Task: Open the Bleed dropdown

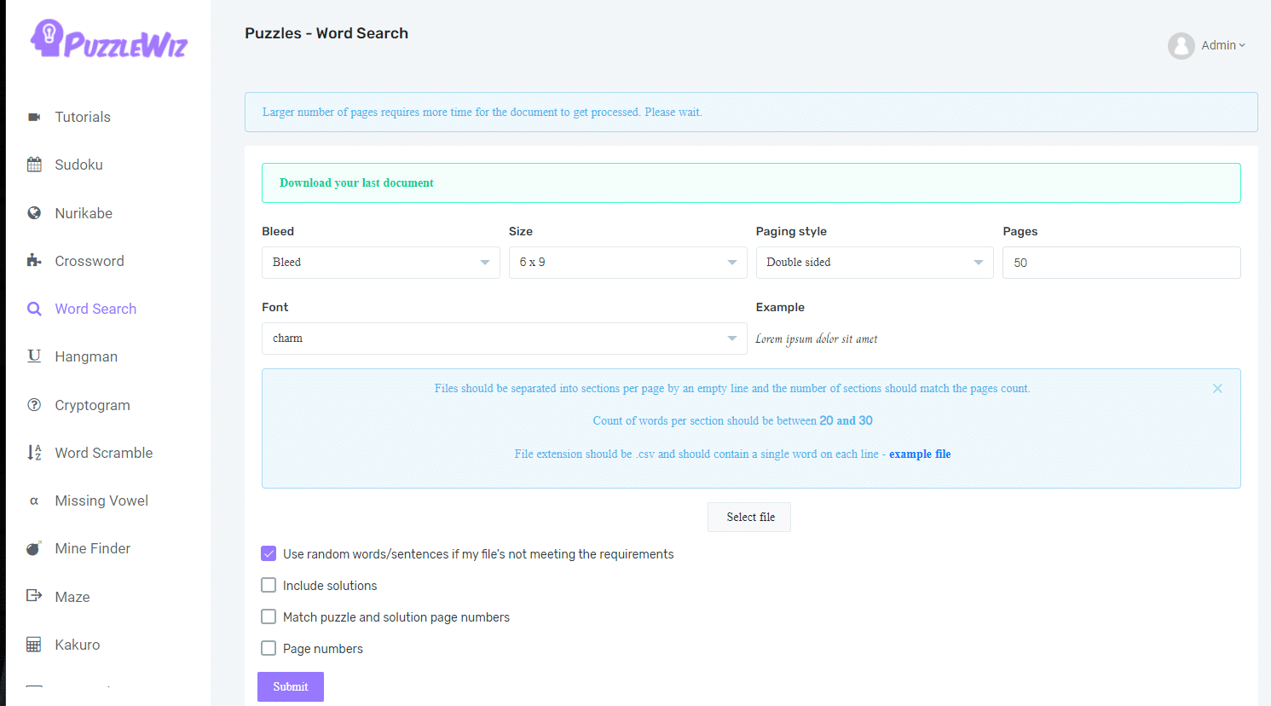Action: pos(380,263)
